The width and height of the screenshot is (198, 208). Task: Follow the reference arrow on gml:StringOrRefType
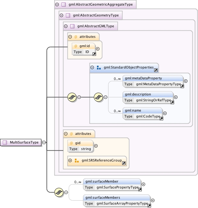pos(172,102)
